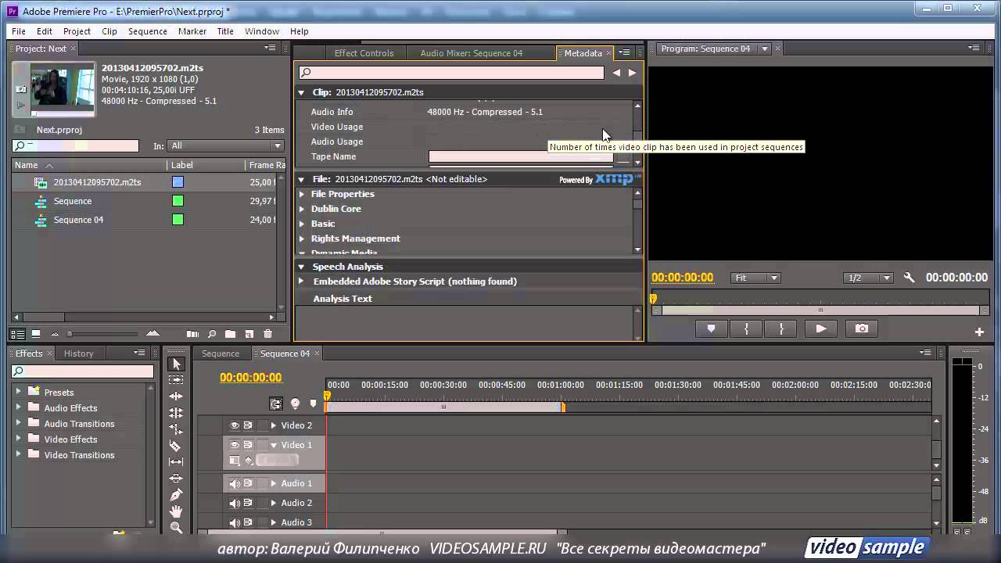
Task: Open the Fit zoom level dropdown
Action: [756, 278]
